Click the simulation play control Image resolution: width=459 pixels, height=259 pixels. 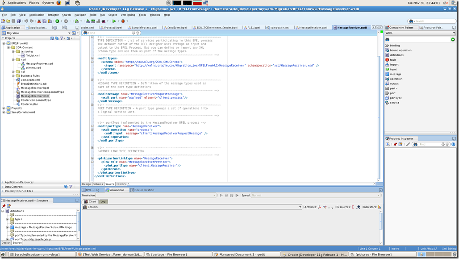point(221,195)
